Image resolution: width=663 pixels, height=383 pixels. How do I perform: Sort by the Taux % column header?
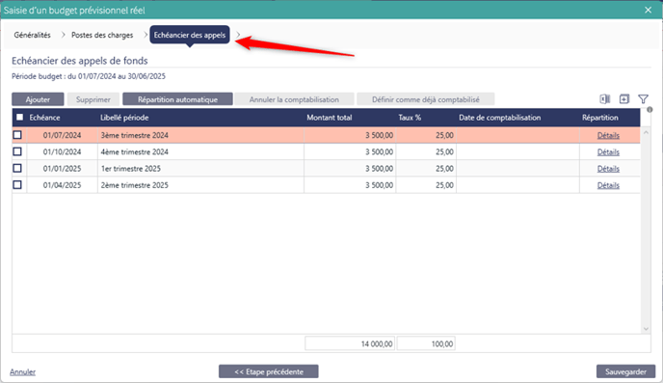click(410, 118)
